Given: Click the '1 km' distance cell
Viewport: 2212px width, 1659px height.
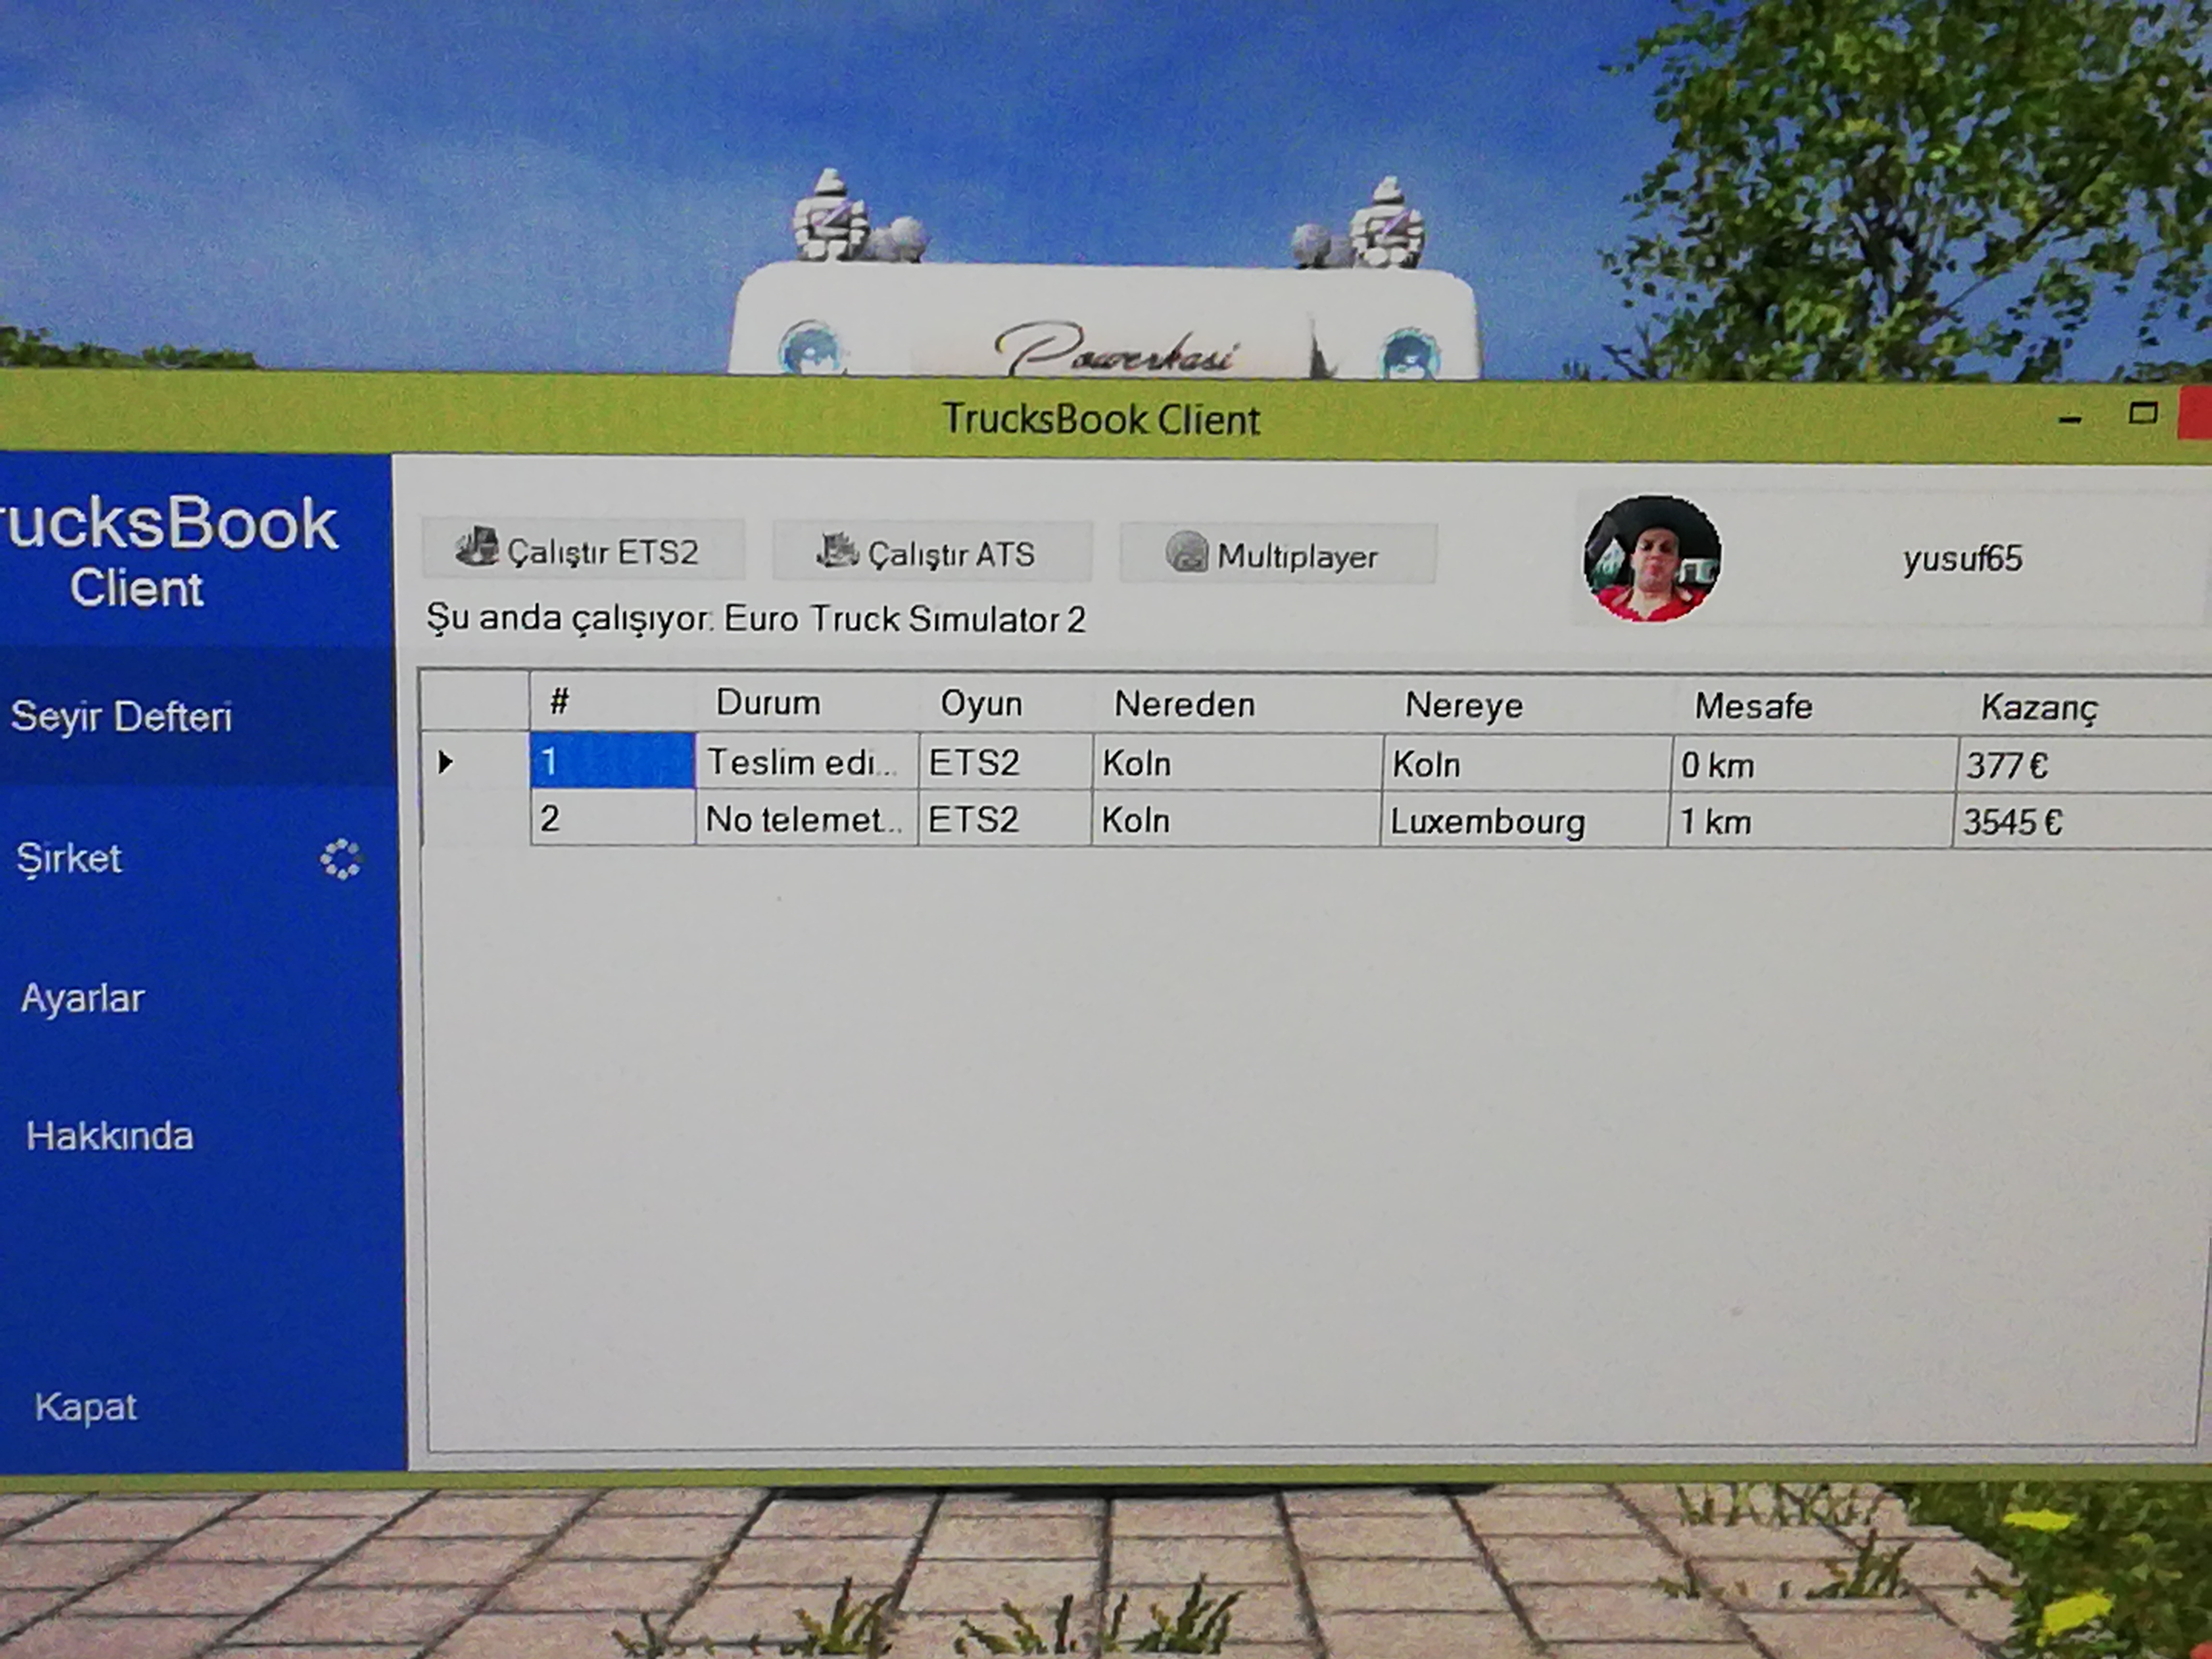Looking at the screenshot, I should pos(1810,823).
